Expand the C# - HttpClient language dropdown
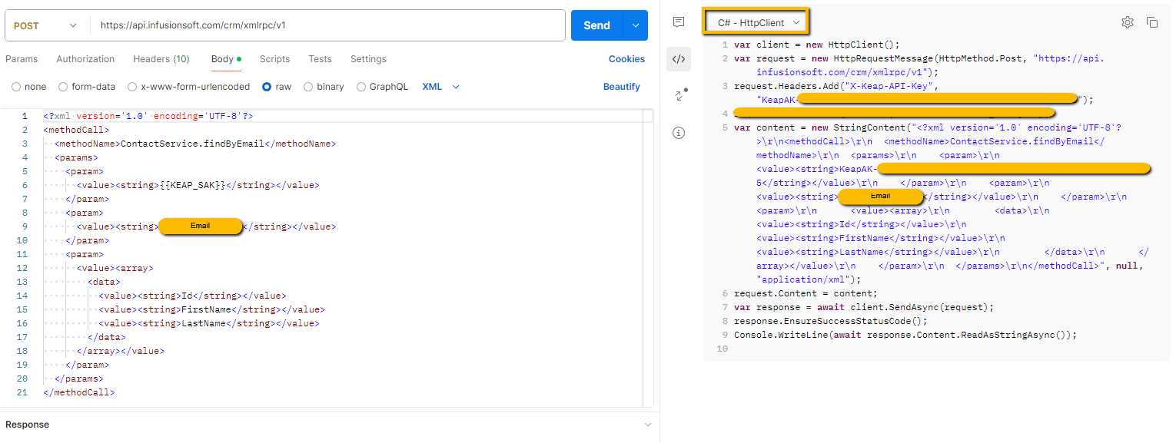This screenshot has height=443, width=1176. (x=759, y=23)
